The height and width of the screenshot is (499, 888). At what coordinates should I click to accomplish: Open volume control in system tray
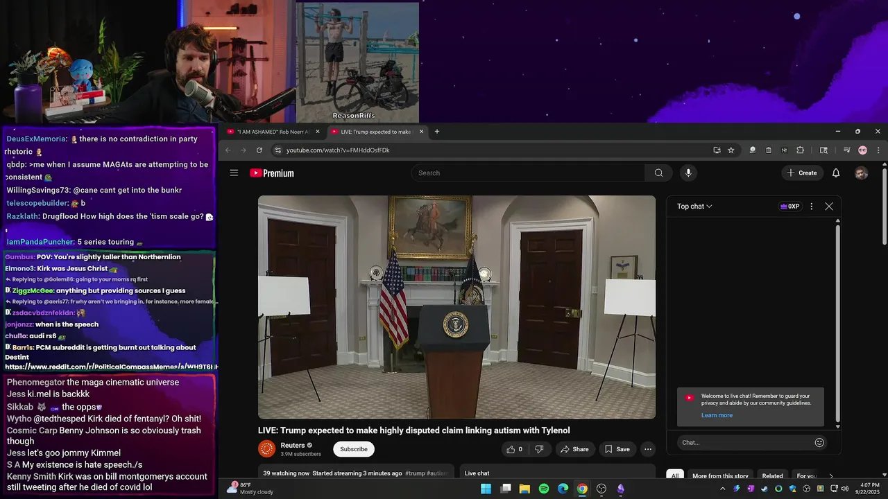point(844,489)
